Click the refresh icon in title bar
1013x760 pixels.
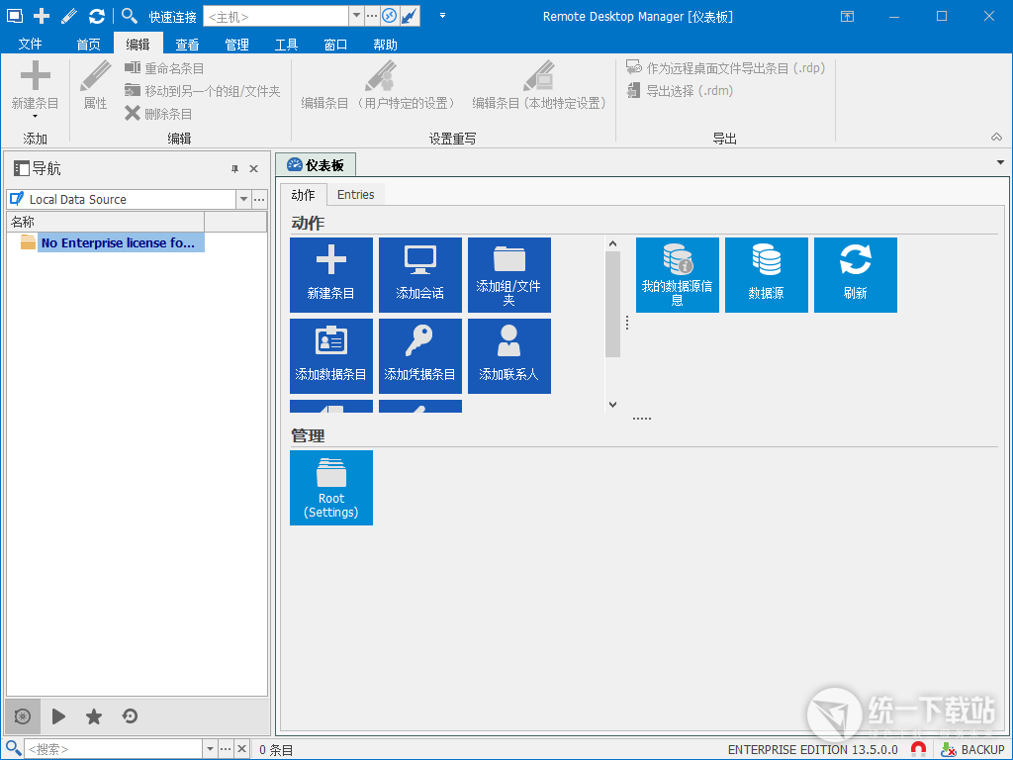click(97, 16)
